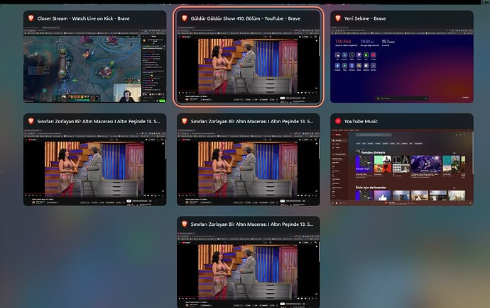Click Brave icon beside Güldür Güldür Show title
This screenshot has width=490, height=308.
[185, 18]
